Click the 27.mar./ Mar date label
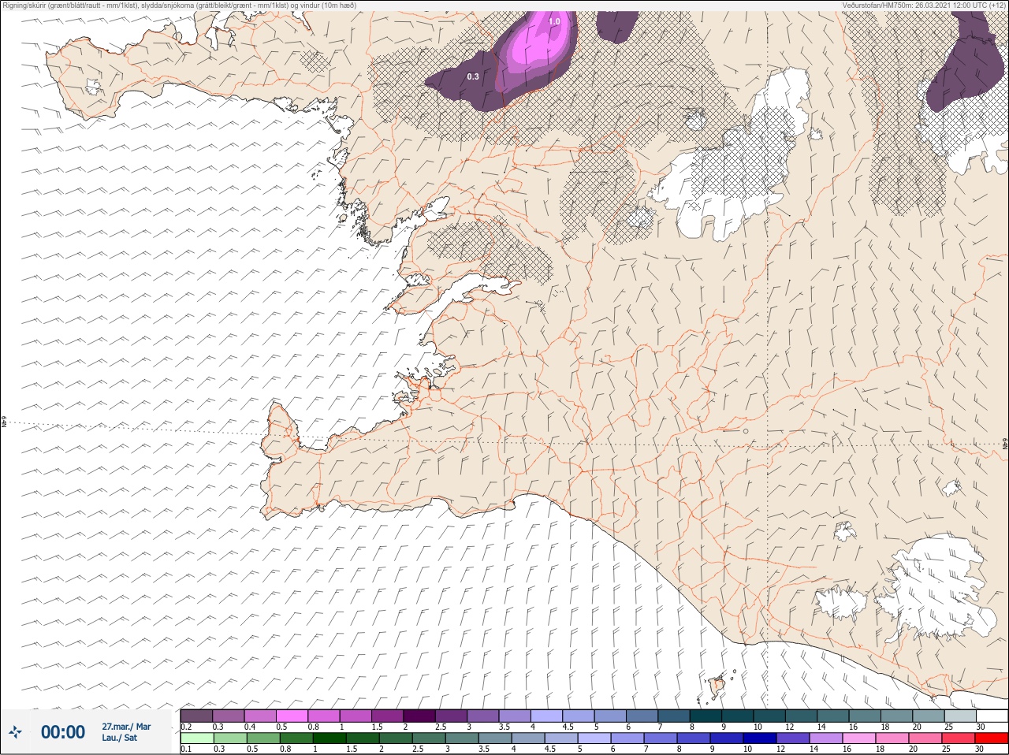Viewport: 1009px width, 755px height. [126, 727]
